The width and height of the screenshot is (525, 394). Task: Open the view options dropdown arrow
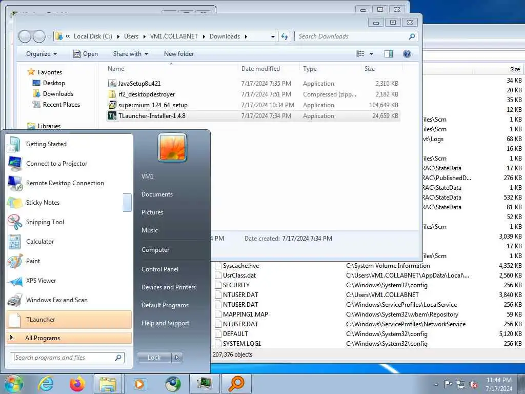(x=371, y=54)
